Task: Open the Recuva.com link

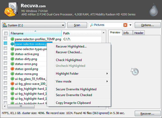Action: (x=33, y=6)
